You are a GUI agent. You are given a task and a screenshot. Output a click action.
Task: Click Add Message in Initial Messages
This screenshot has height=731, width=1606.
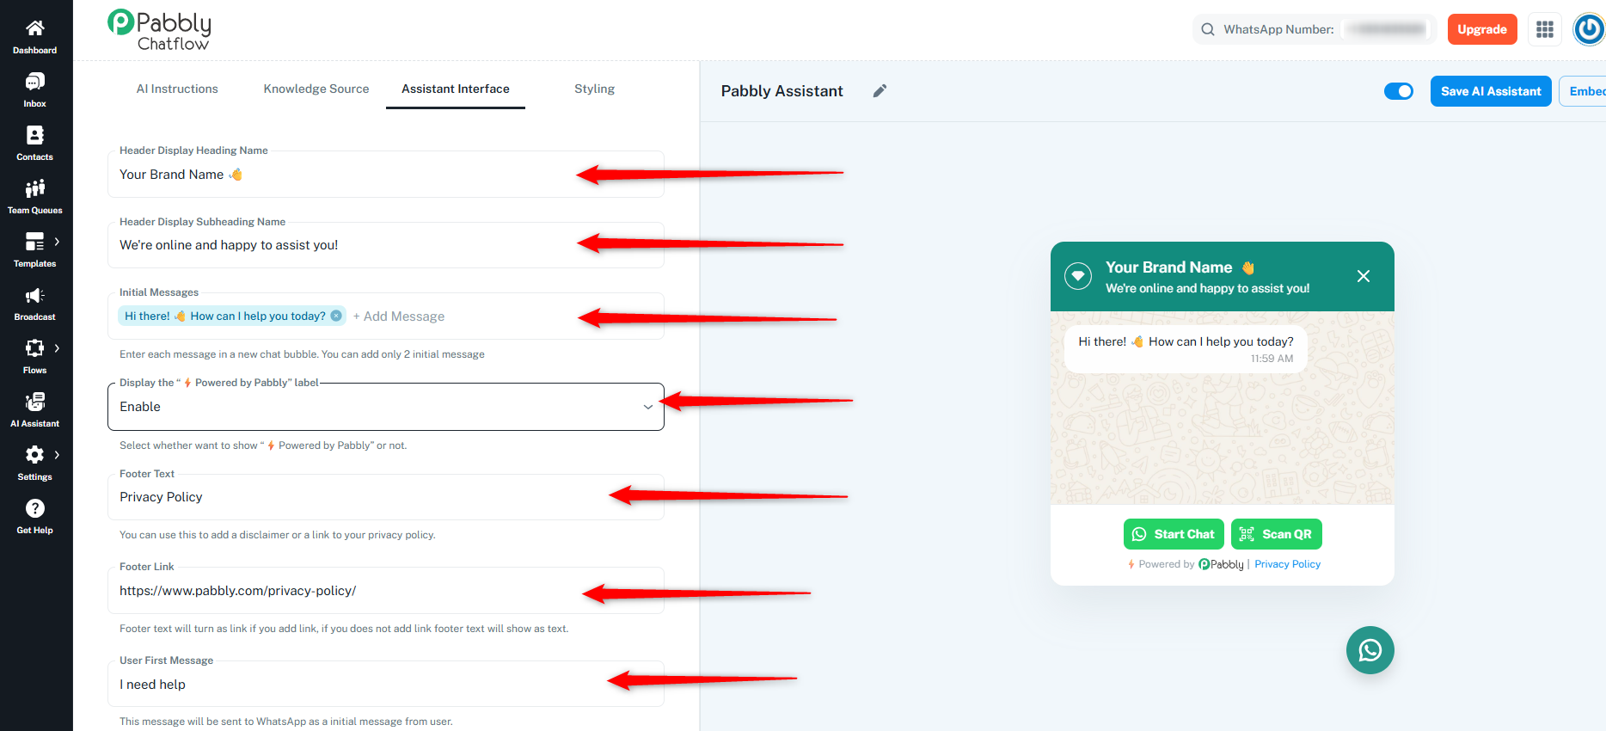click(399, 316)
